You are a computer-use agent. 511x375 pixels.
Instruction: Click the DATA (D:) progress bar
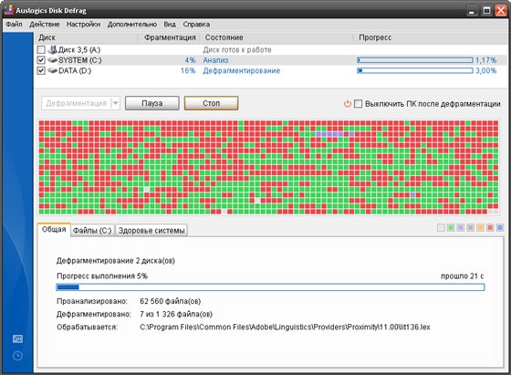coord(415,70)
